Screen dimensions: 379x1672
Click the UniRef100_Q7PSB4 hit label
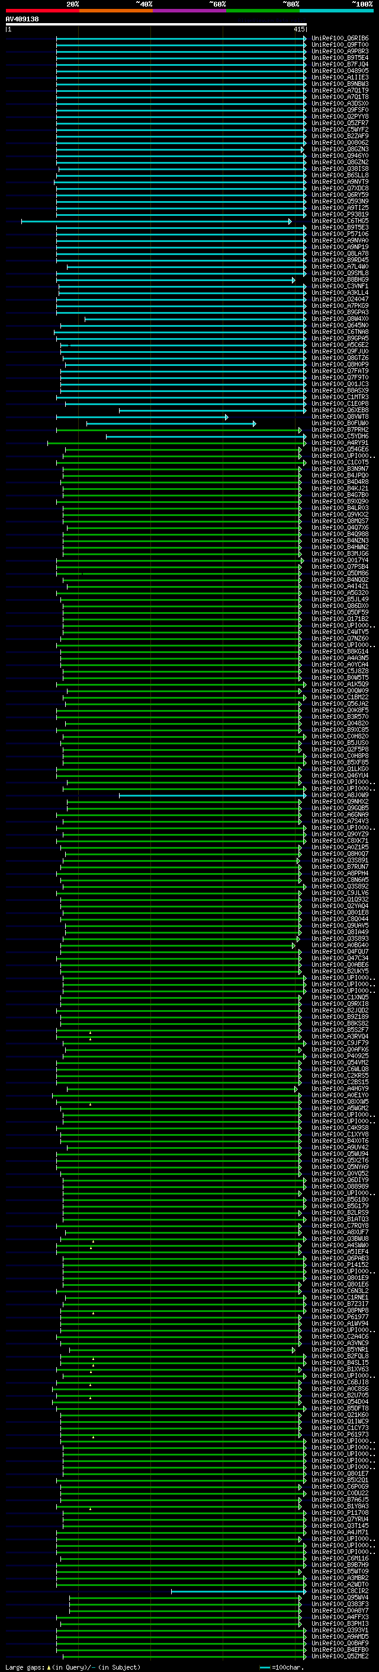coord(340,566)
